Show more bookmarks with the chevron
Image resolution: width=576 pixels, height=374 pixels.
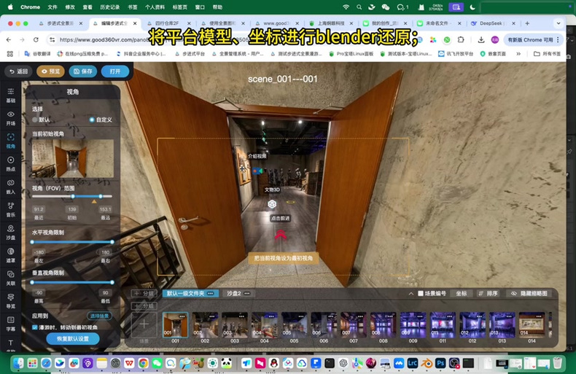(518, 54)
